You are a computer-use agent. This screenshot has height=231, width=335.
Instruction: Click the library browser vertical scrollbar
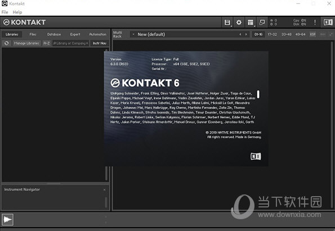106,115
